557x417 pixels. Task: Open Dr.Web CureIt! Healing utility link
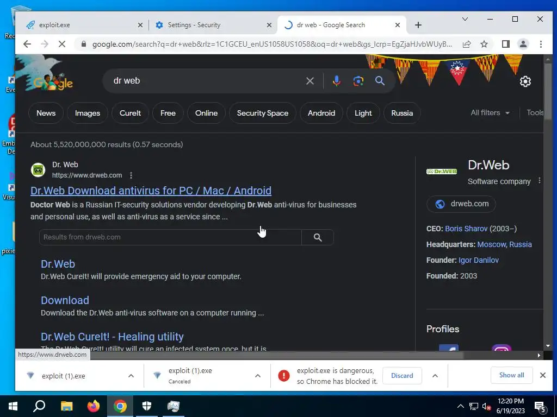112,337
